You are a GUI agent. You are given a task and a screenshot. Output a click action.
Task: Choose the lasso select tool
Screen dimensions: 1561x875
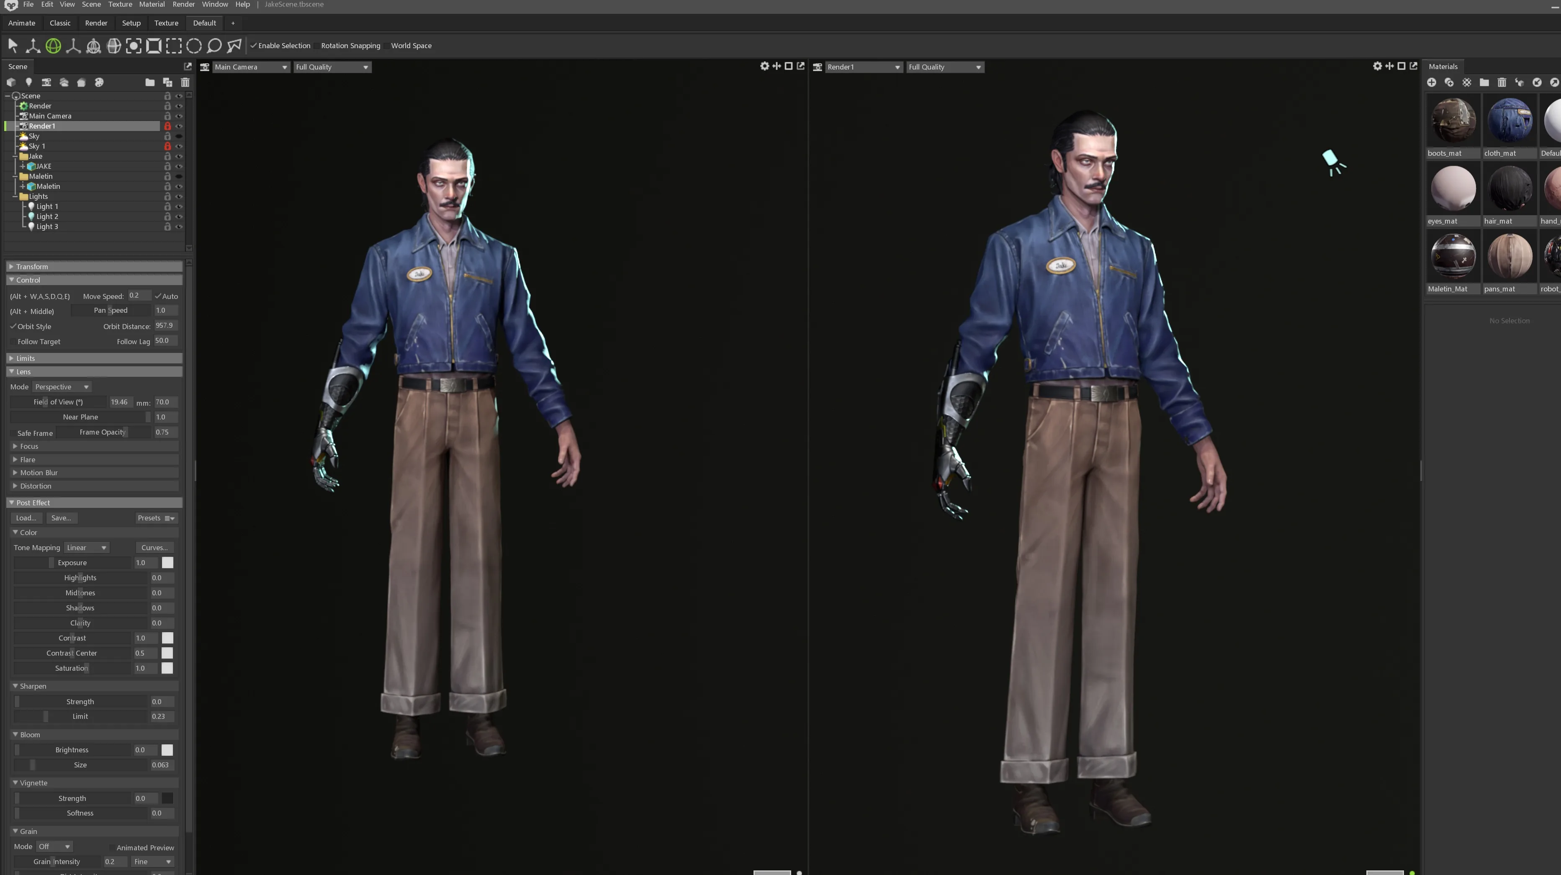pos(214,46)
